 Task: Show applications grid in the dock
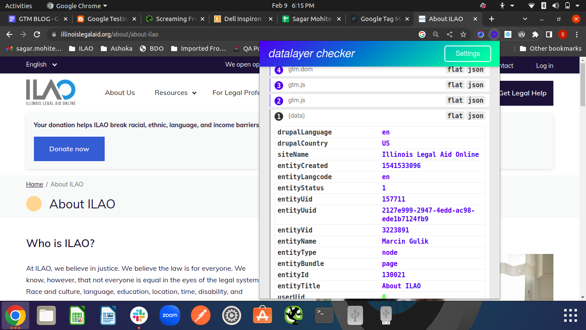click(571, 316)
